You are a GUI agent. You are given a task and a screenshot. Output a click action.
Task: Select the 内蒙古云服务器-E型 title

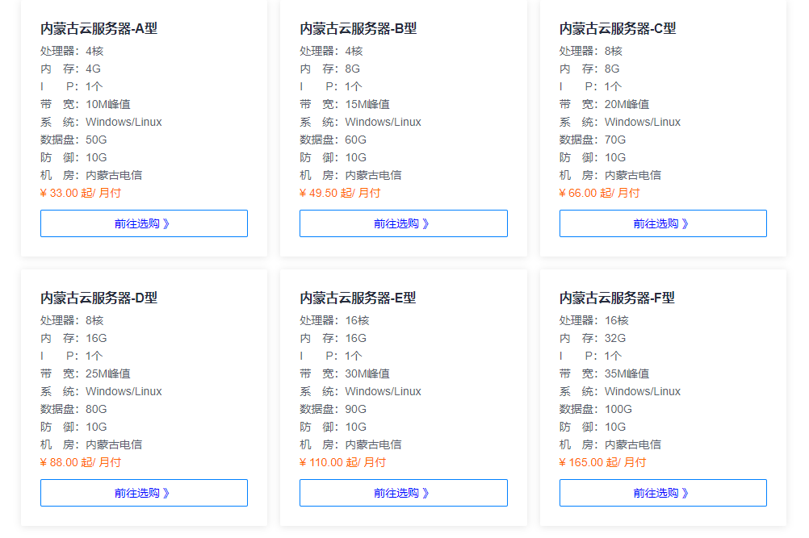pyautogui.click(x=358, y=298)
